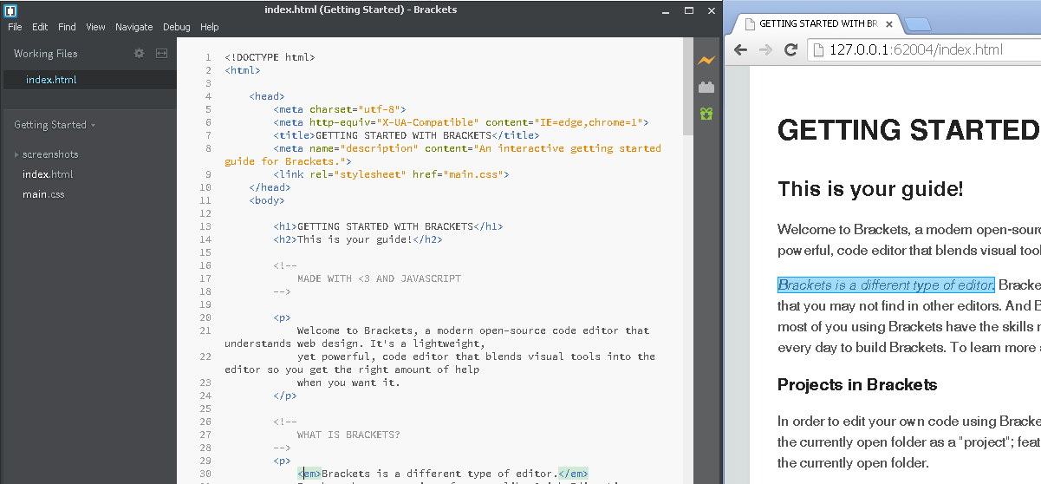Click the opening <head> tag in code
Image resolution: width=1041 pixels, height=484 pixels.
266,96
